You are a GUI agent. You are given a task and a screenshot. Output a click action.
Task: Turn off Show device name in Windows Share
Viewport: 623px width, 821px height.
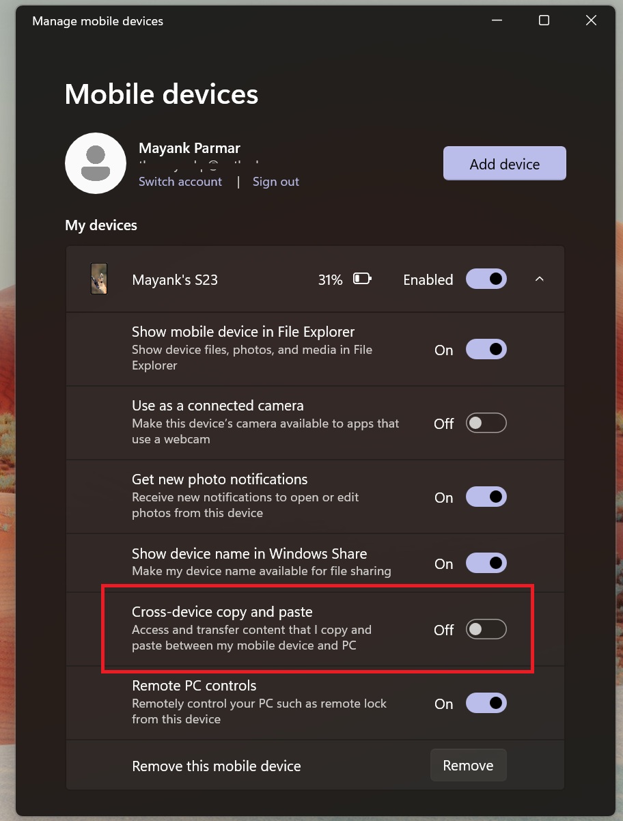point(486,563)
